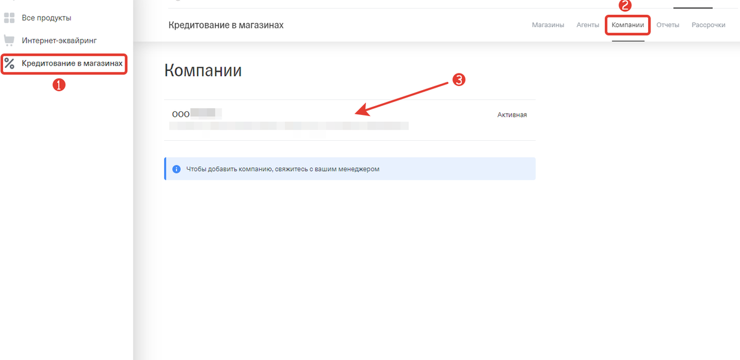Click the percent icon for Кредитование в магазинах
The width and height of the screenshot is (740, 360).
(x=9, y=64)
